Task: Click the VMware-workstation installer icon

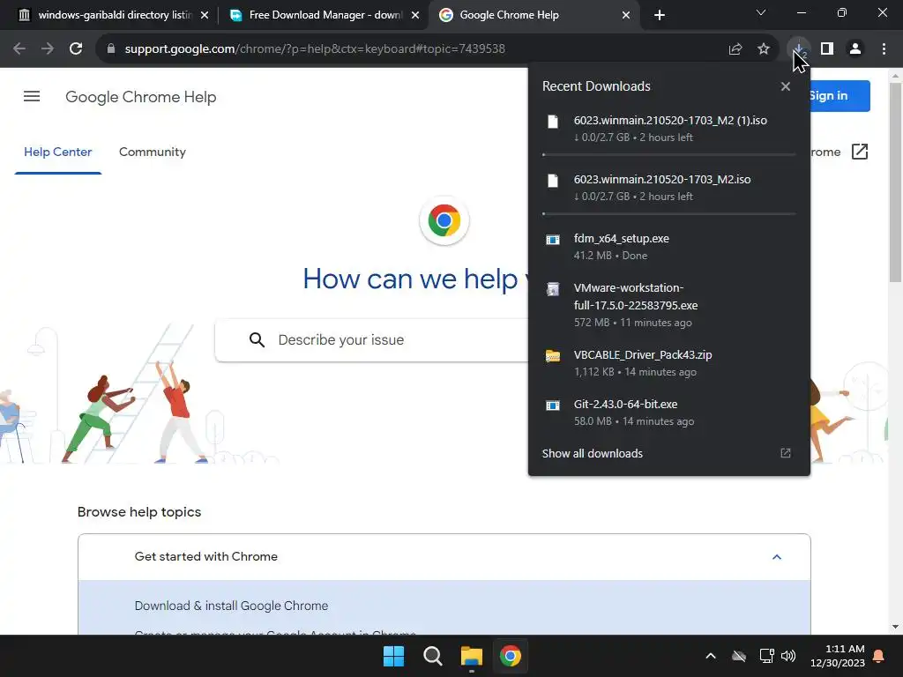Action: click(x=553, y=289)
